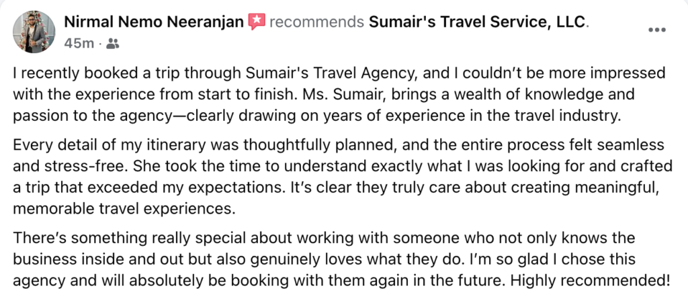The width and height of the screenshot is (688, 299).
Task: Click the paragraph starting "Every detail of my itinerary"
Action: point(343,177)
